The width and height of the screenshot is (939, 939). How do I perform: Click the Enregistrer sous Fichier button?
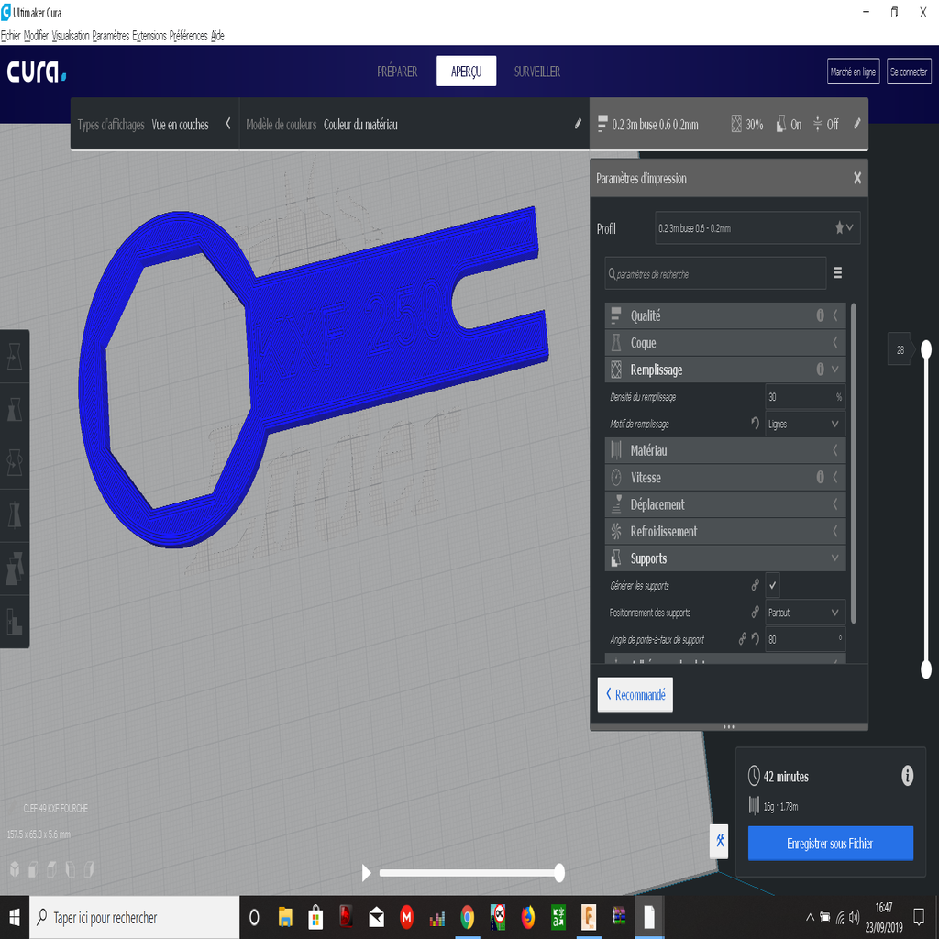click(830, 844)
